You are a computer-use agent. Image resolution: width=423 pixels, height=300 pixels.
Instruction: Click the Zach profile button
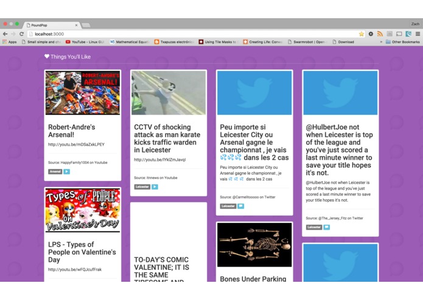415,24
